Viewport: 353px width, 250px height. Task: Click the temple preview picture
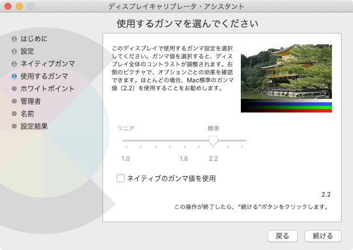(x=286, y=72)
